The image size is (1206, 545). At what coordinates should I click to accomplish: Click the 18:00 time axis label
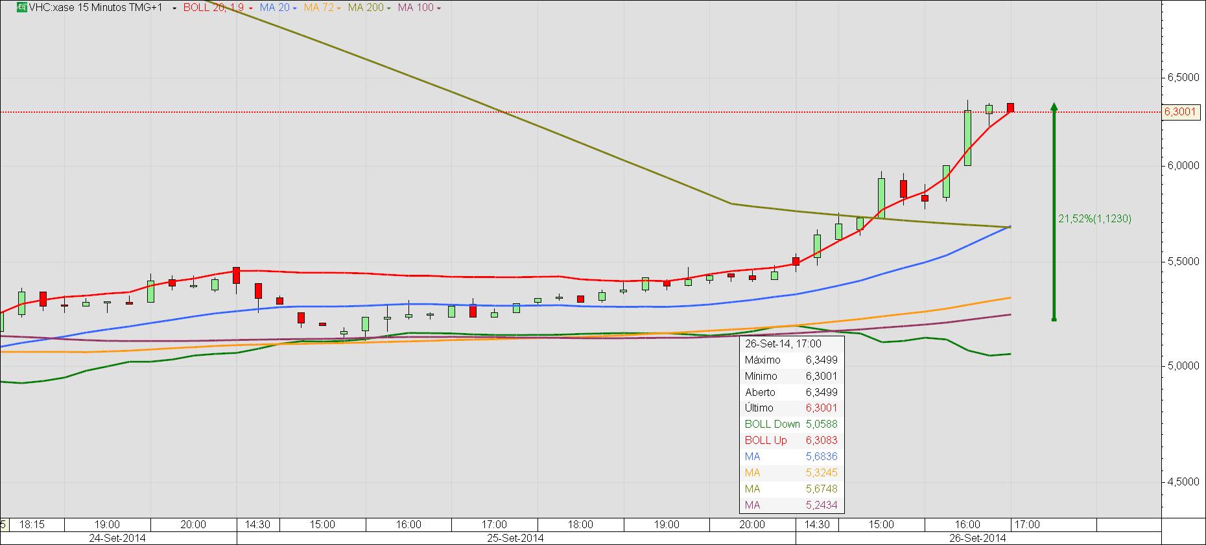580,524
